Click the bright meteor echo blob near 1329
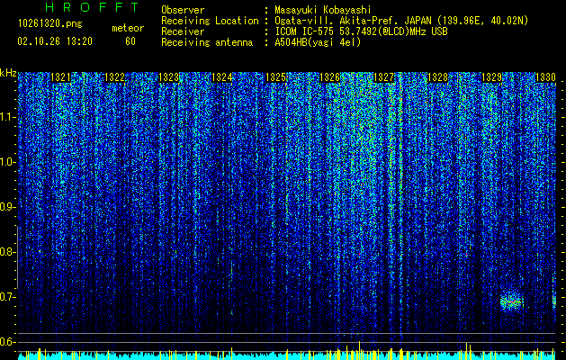 click(x=511, y=301)
